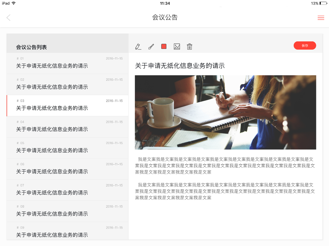Select the highlighted announcement #03

click(68, 106)
